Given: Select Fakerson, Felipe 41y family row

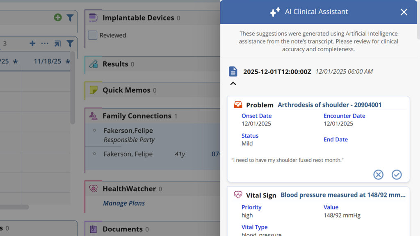Looking at the screenshot, I should click(x=128, y=154).
